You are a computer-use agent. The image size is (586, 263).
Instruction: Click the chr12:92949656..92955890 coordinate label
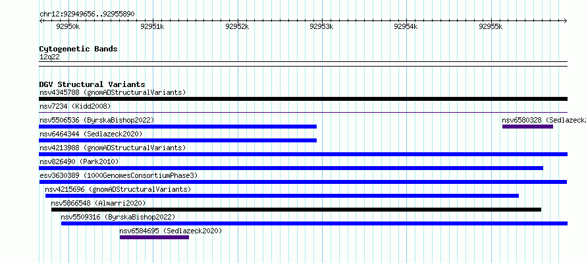pyautogui.click(x=87, y=15)
